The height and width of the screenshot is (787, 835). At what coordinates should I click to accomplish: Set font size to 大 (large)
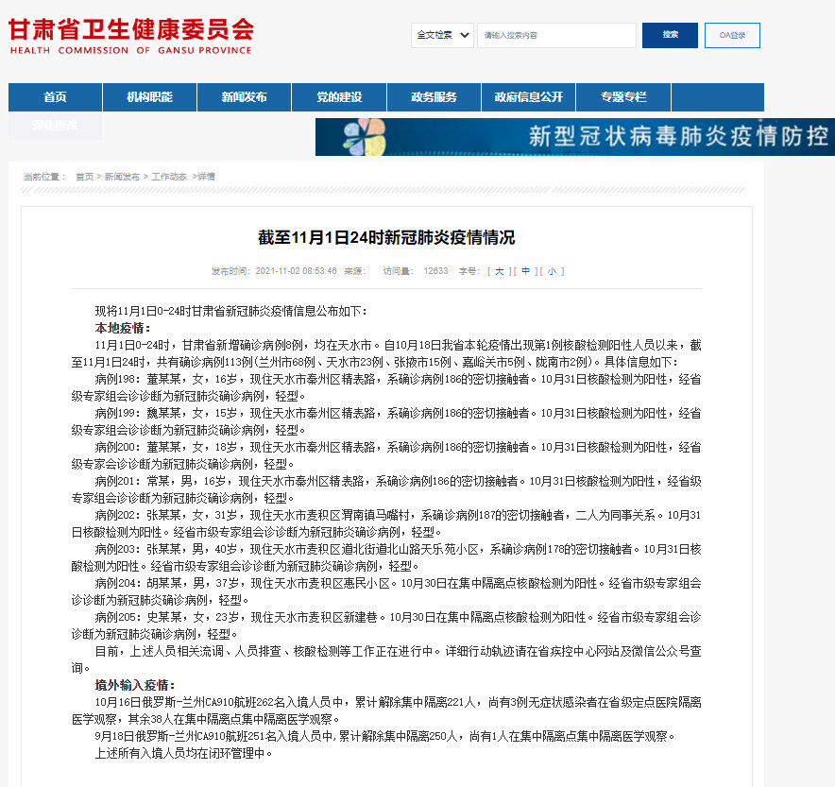point(499,271)
